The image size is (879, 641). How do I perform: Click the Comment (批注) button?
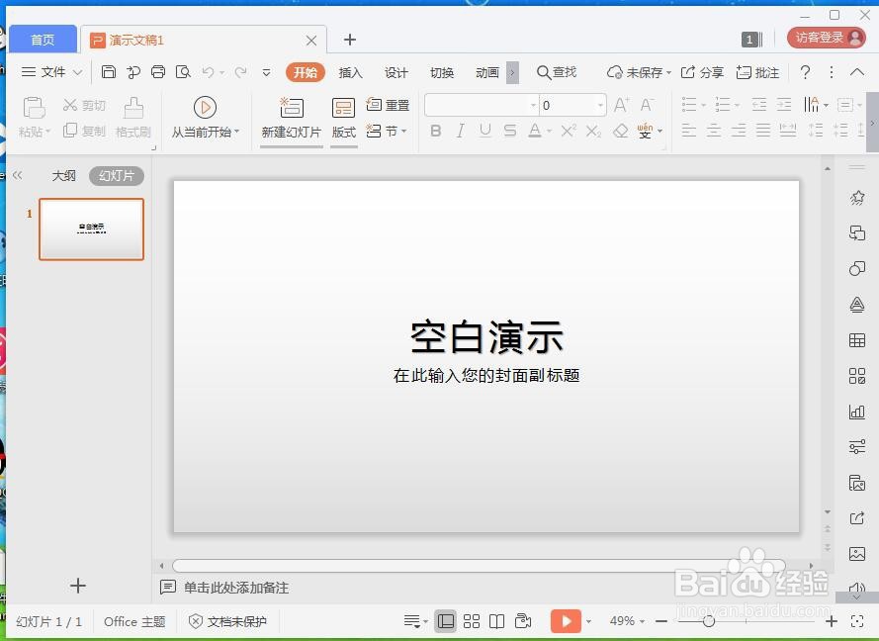click(x=757, y=72)
